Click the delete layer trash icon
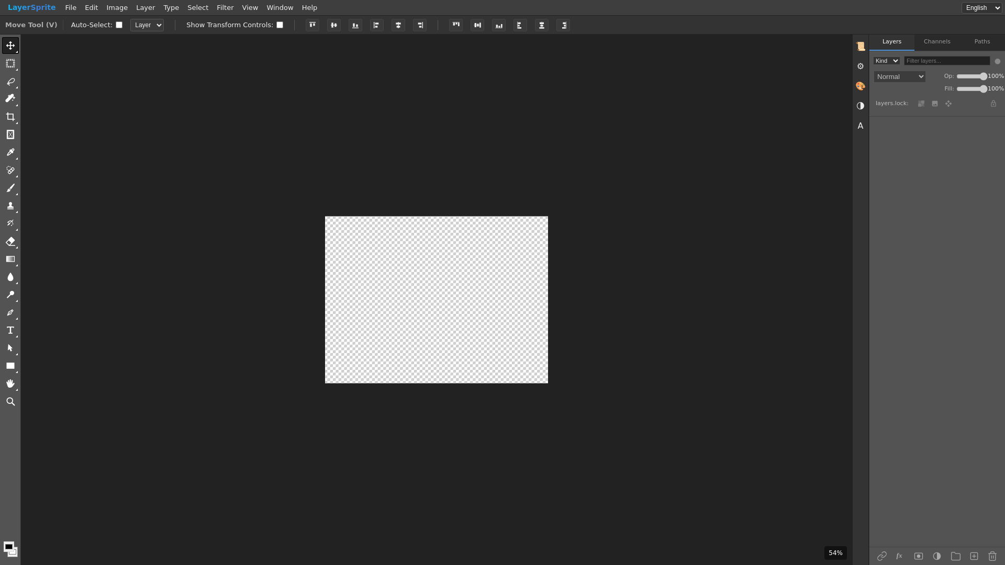 point(992,556)
